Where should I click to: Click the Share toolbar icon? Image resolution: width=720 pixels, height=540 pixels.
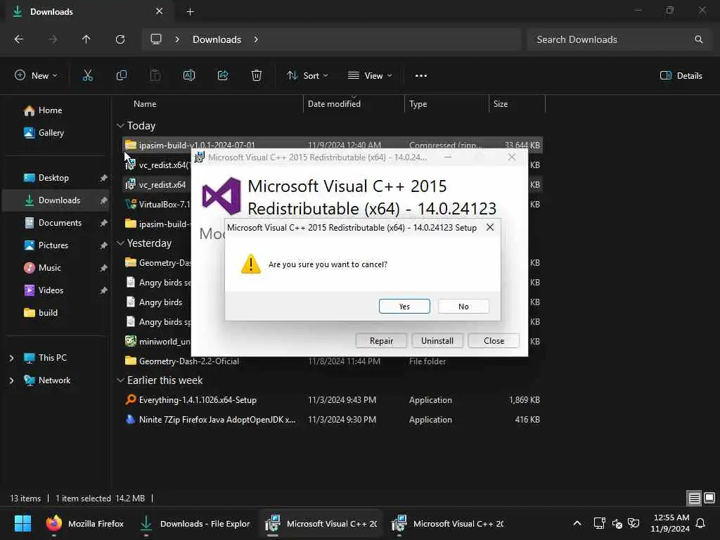[x=223, y=76]
